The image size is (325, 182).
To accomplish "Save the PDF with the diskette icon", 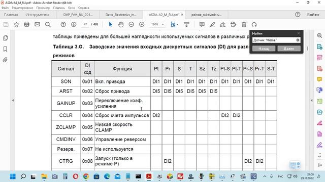I will click(x=6, y=24).
